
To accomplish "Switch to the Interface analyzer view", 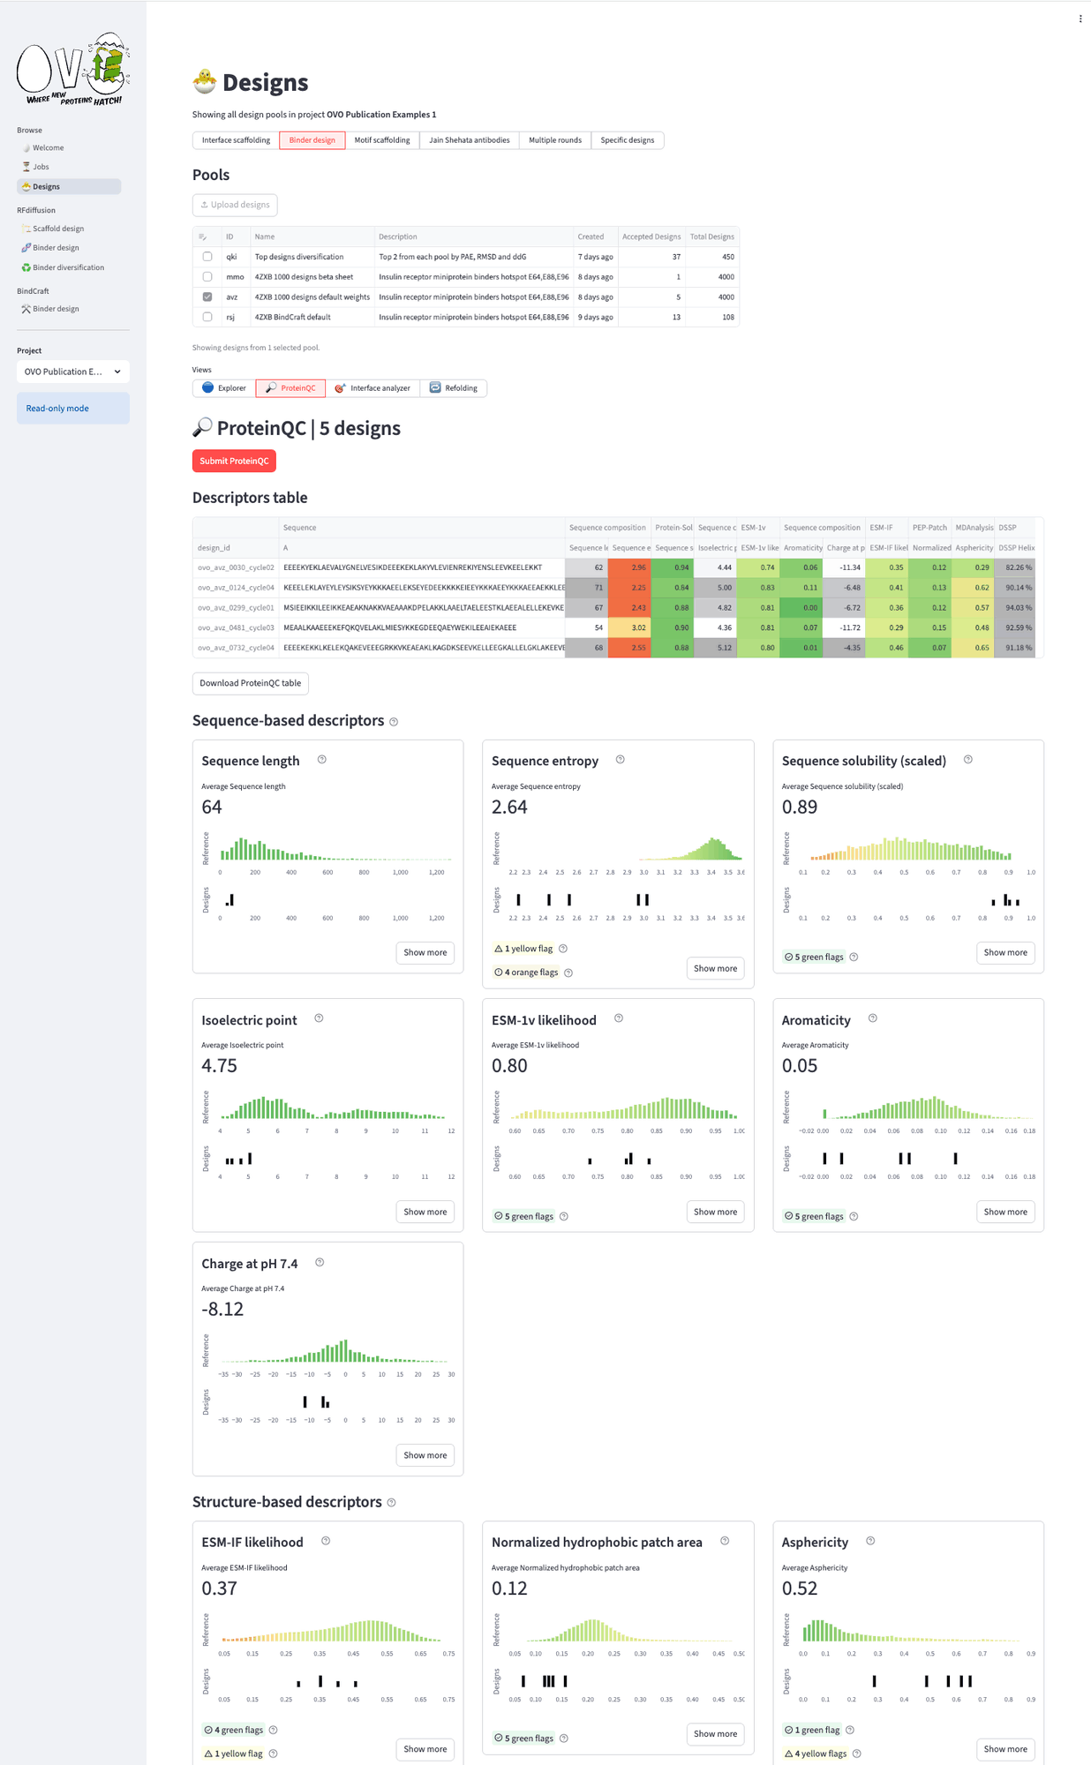I will click(372, 388).
